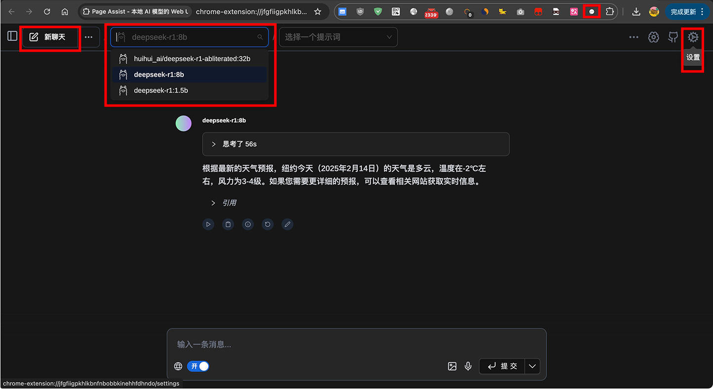Open the 选择一个提示词 prompt dropdown
713x389 pixels.
(338, 37)
